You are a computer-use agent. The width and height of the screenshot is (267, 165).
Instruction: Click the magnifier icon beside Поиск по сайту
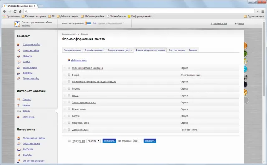coord(18,79)
